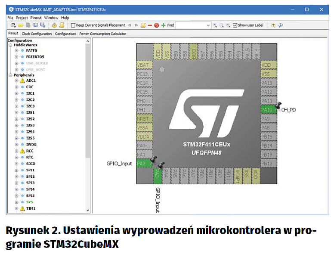The height and width of the screenshot is (254, 334).
Task: Open the Pinout menu in menu bar
Action: (x=36, y=18)
